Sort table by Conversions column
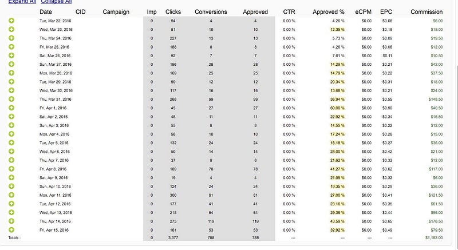 point(211,11)
